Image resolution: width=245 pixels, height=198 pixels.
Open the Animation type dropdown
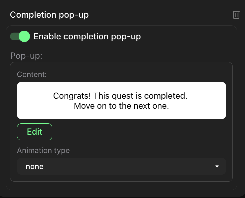coord(121,166)
